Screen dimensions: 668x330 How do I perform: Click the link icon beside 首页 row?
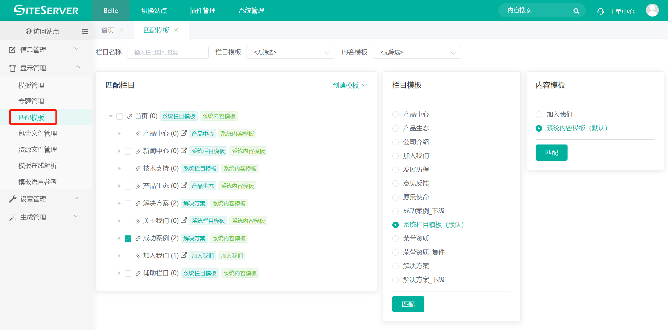coord(130,116)
